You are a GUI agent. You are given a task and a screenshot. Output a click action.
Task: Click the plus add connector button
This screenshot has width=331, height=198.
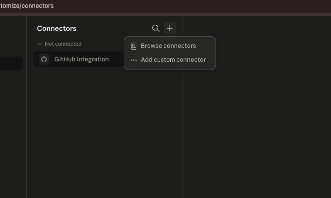(x=170, y=28)
